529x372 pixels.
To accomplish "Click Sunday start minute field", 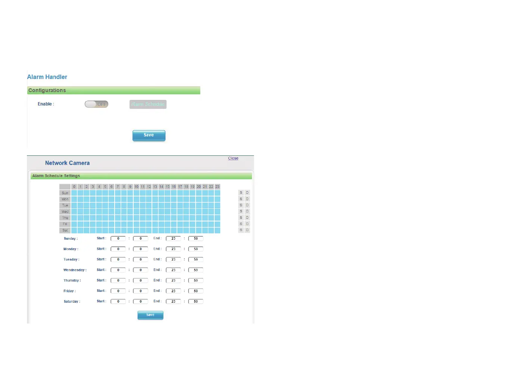I will [x=141, y=239].
